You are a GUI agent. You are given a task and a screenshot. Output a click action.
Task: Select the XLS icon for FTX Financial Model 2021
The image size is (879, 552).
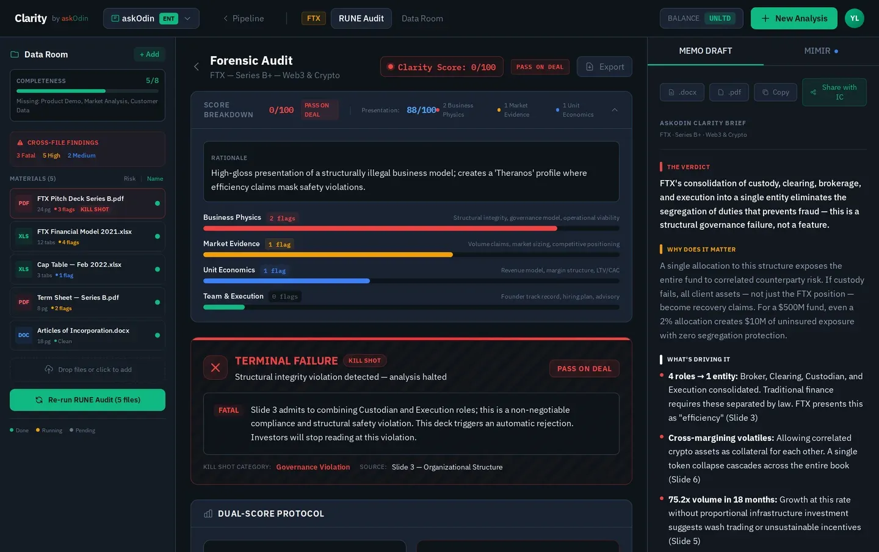click(24, 236)
